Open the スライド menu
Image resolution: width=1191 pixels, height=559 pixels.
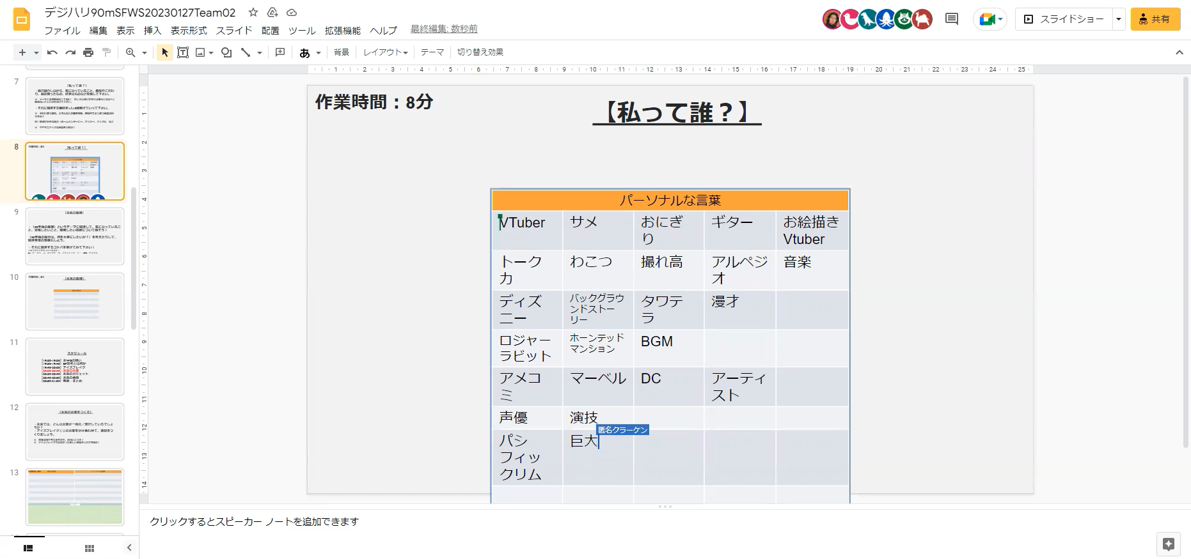pos(234,30)
